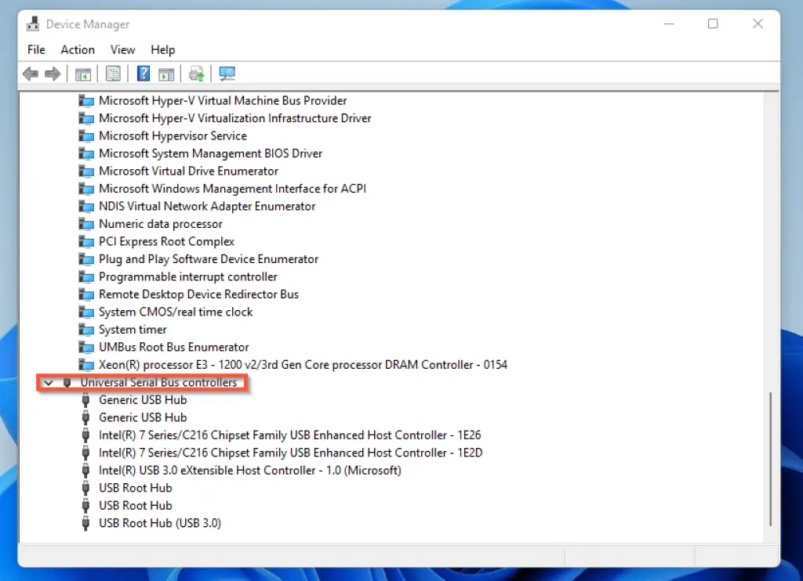Select Intel(R) USB 3.0 eXtensible Host Controller

[x=249, y=470]
